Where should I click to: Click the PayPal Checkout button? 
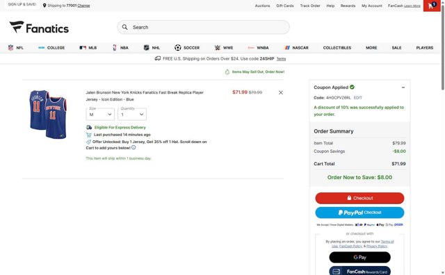click(359, 212)
